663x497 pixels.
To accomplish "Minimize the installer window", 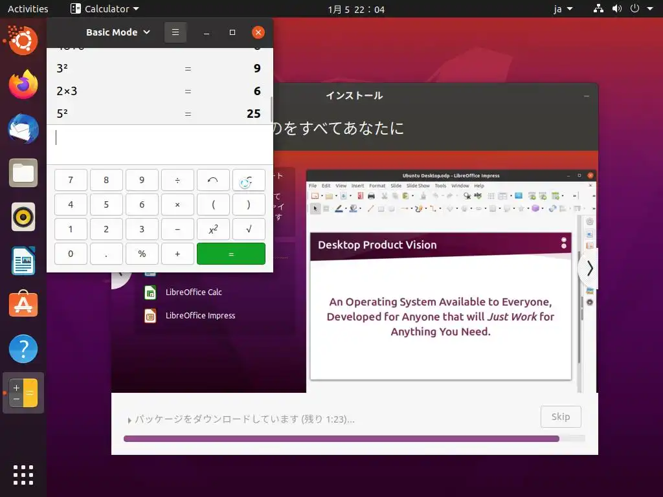I will coord(586,96).
